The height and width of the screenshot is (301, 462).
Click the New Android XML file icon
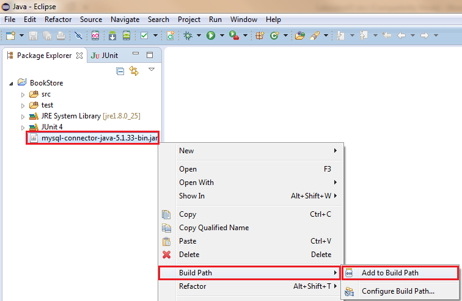(170, 35)
